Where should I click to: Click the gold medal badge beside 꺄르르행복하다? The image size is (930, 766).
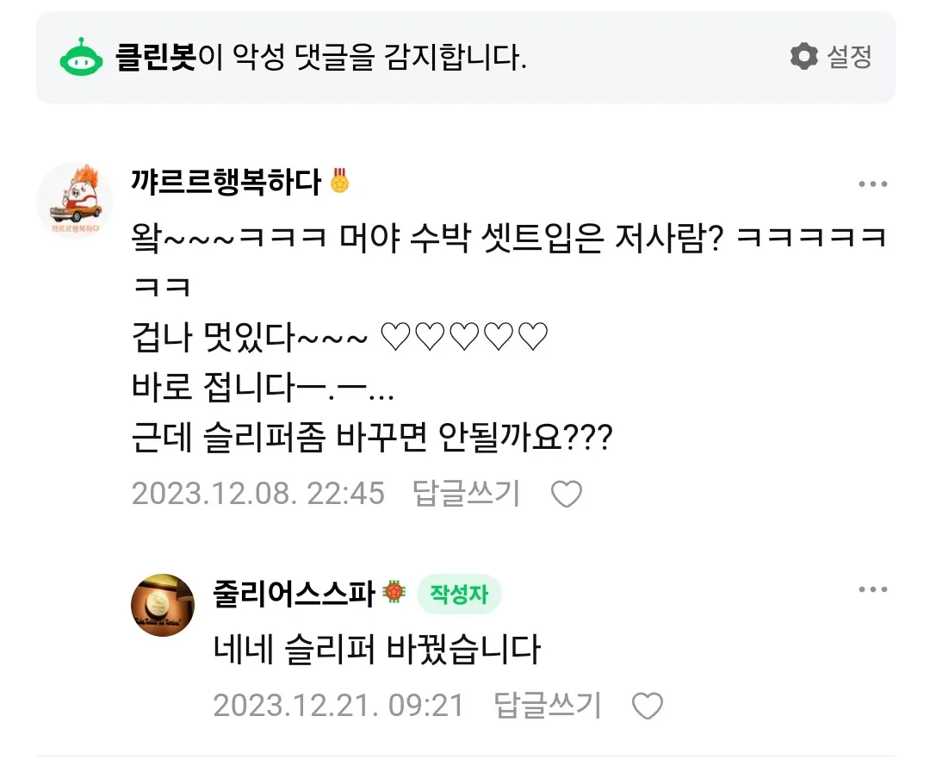[x=340, y=181]
